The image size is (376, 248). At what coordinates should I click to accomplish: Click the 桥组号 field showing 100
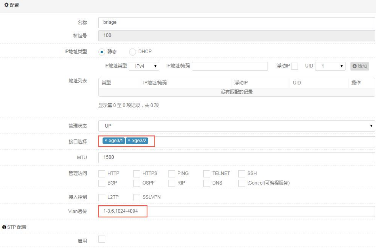point(236,36)
